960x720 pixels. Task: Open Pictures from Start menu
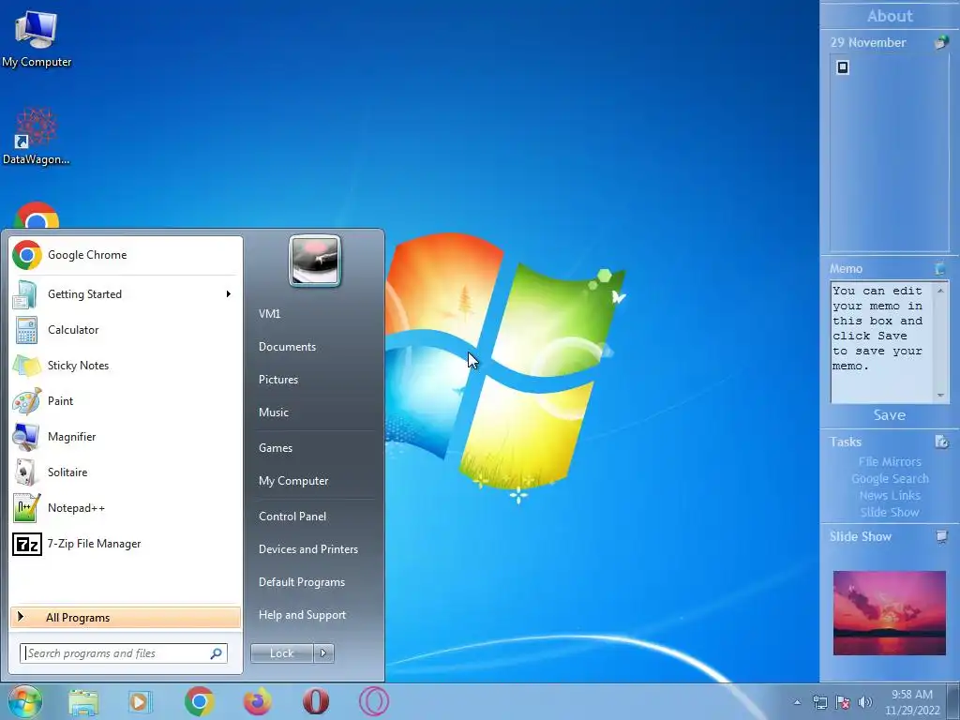coord(278,380)
